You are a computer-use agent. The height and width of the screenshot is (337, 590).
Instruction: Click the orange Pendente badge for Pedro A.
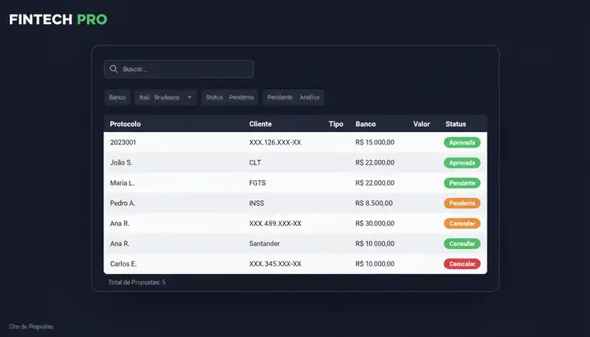click(x=462, y=203)
